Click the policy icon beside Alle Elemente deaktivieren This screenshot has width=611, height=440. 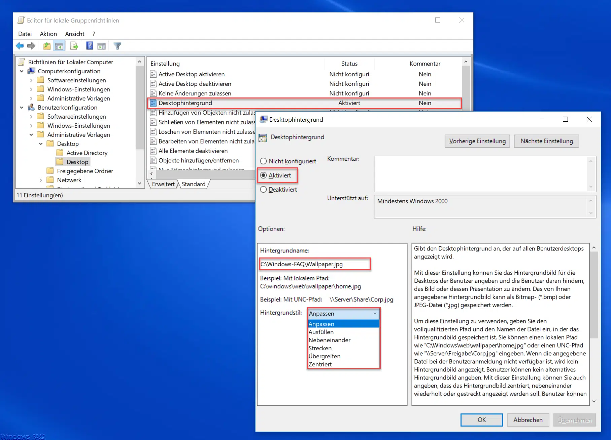tap(153, 151)
